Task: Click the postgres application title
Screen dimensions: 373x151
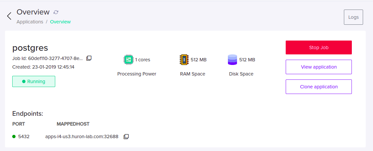Action: point(30,48)
